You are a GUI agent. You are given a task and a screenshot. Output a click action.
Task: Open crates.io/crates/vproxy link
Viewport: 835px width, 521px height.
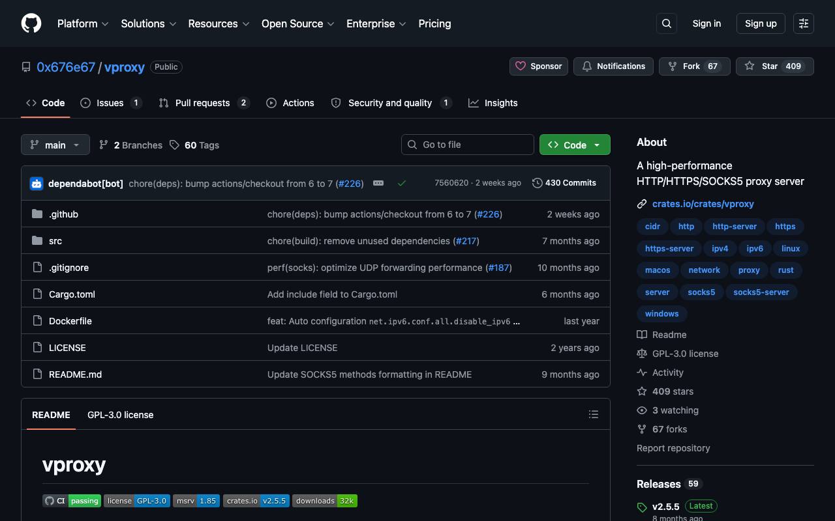point(703,204)
